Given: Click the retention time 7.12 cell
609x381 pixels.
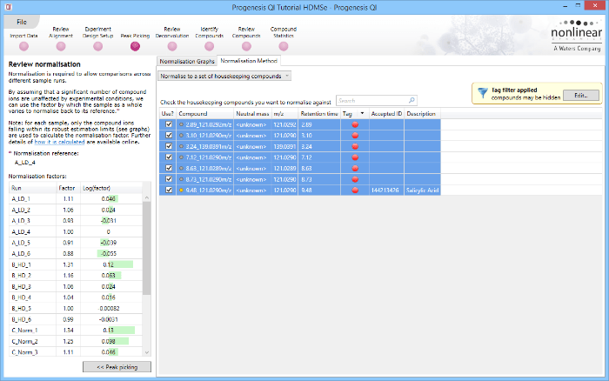Looking at the screenshot, I should click(319, 157).
